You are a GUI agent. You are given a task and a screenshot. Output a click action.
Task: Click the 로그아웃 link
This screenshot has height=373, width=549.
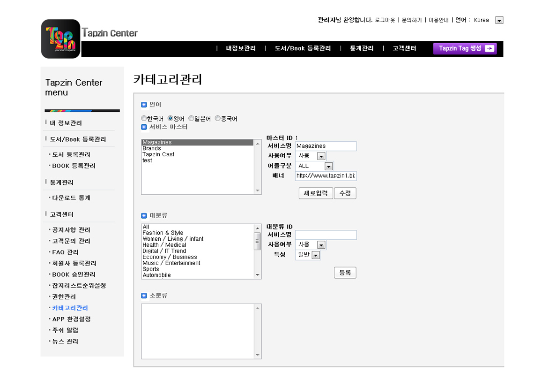click(x=385, y=20)
